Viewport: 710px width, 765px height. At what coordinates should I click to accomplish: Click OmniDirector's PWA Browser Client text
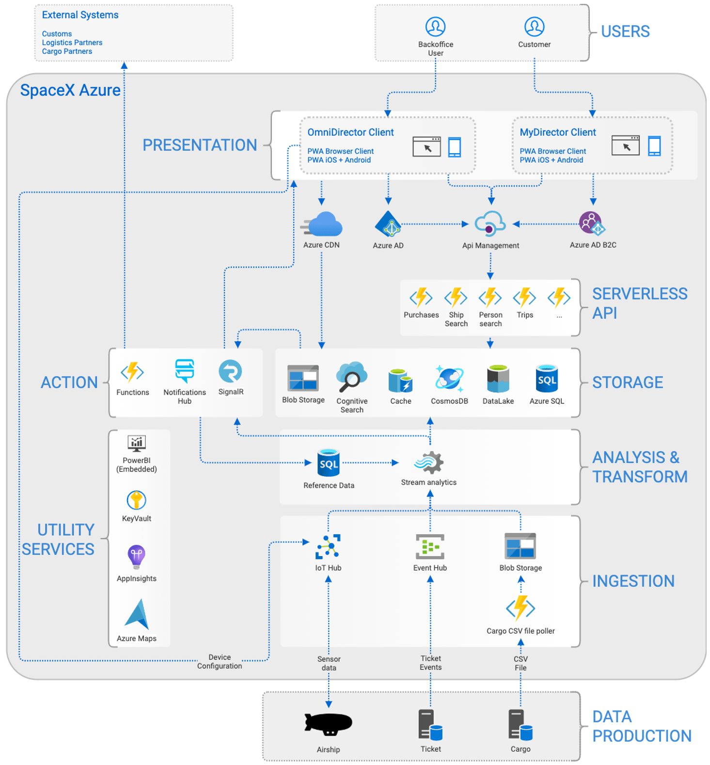pos(340,151)
